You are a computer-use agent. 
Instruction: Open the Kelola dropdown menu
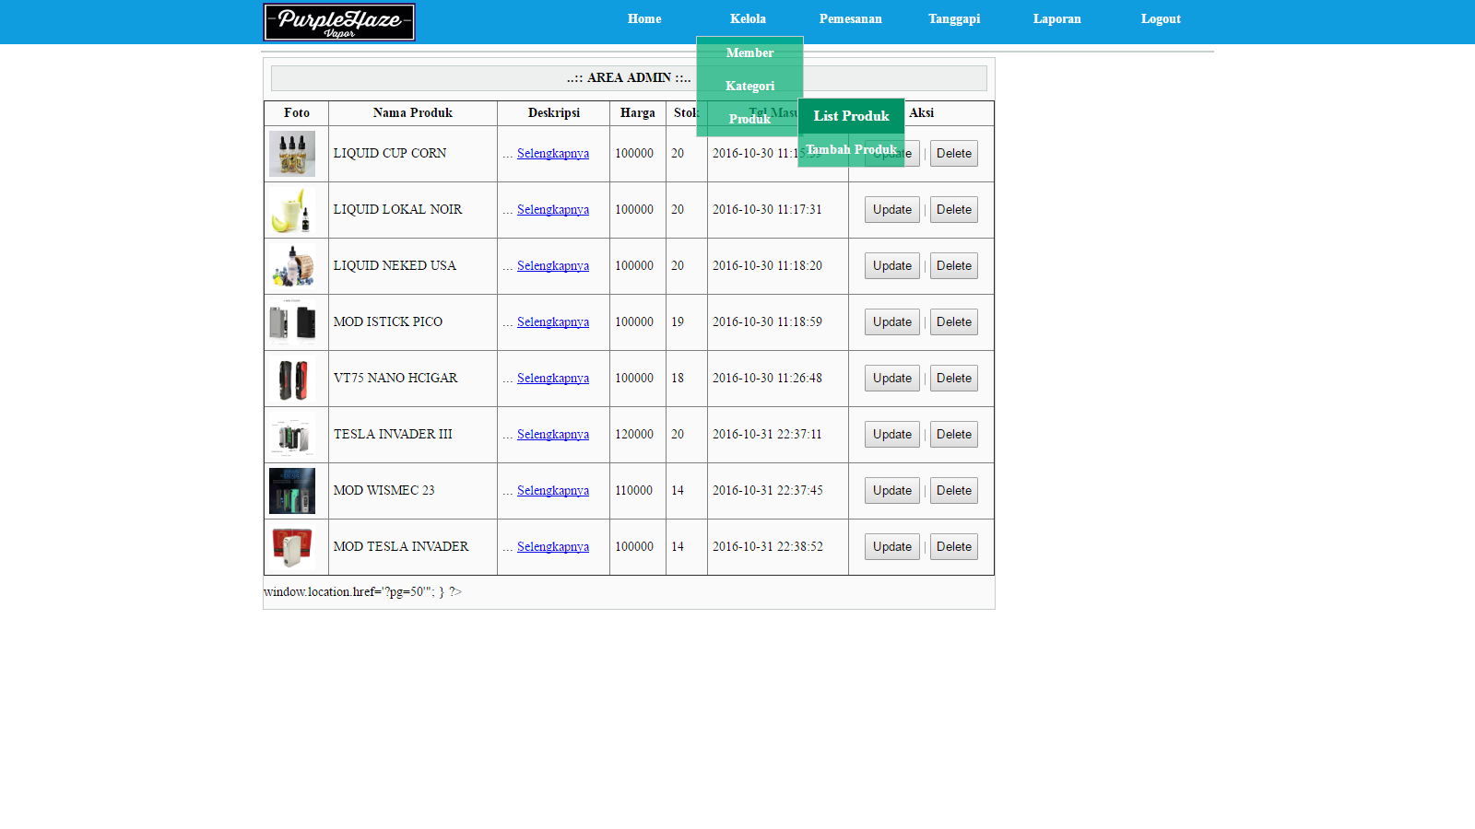(748, 18)
